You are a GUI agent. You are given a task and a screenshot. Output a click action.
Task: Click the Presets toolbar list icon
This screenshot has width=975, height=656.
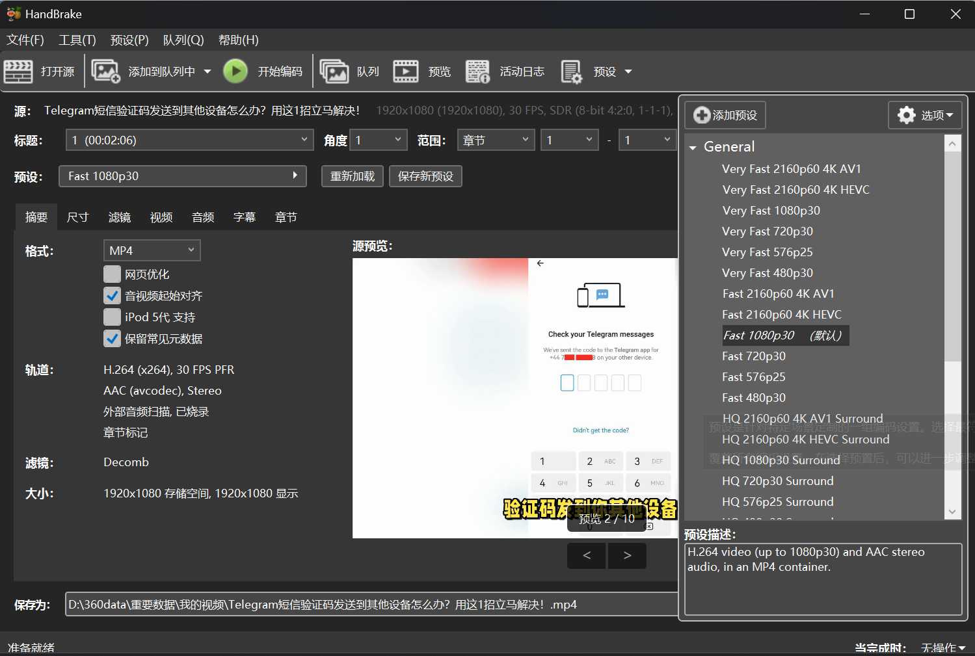[572, 72]
